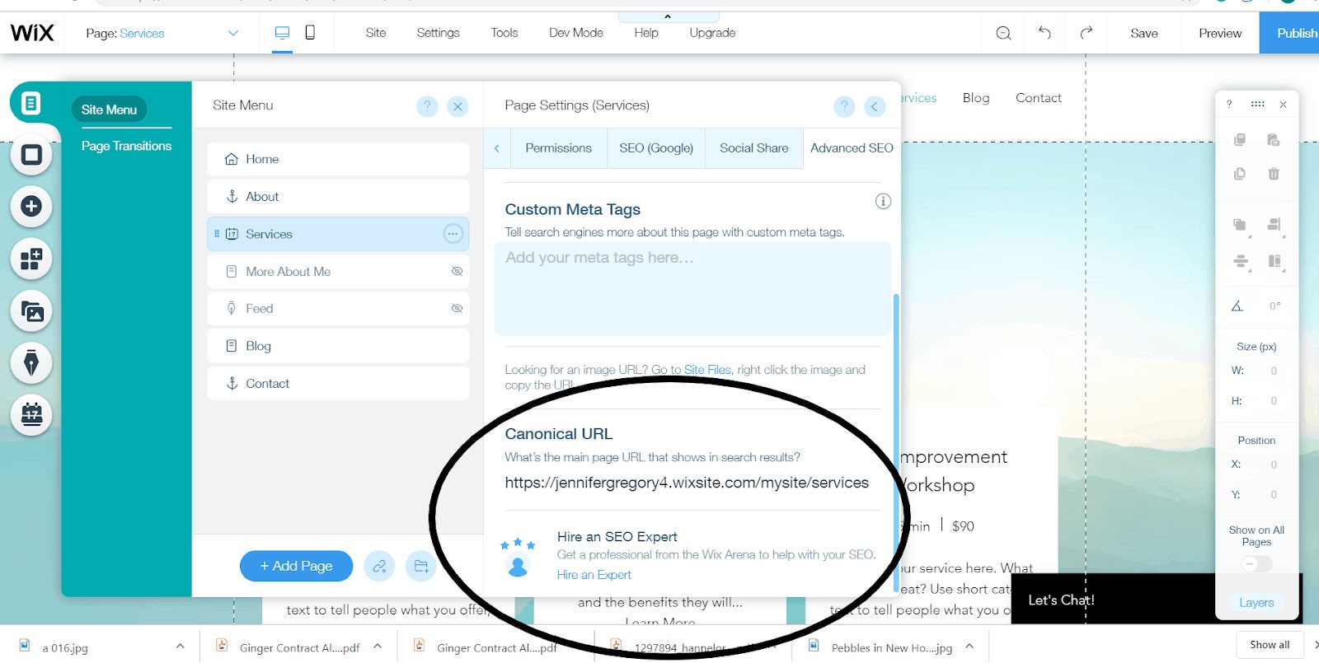Open Services page options ellipsis
1319x663 pixels.
coord(453,234)
